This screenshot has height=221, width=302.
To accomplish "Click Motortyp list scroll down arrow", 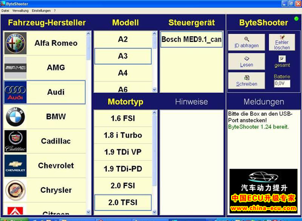I will click(155, 212).
